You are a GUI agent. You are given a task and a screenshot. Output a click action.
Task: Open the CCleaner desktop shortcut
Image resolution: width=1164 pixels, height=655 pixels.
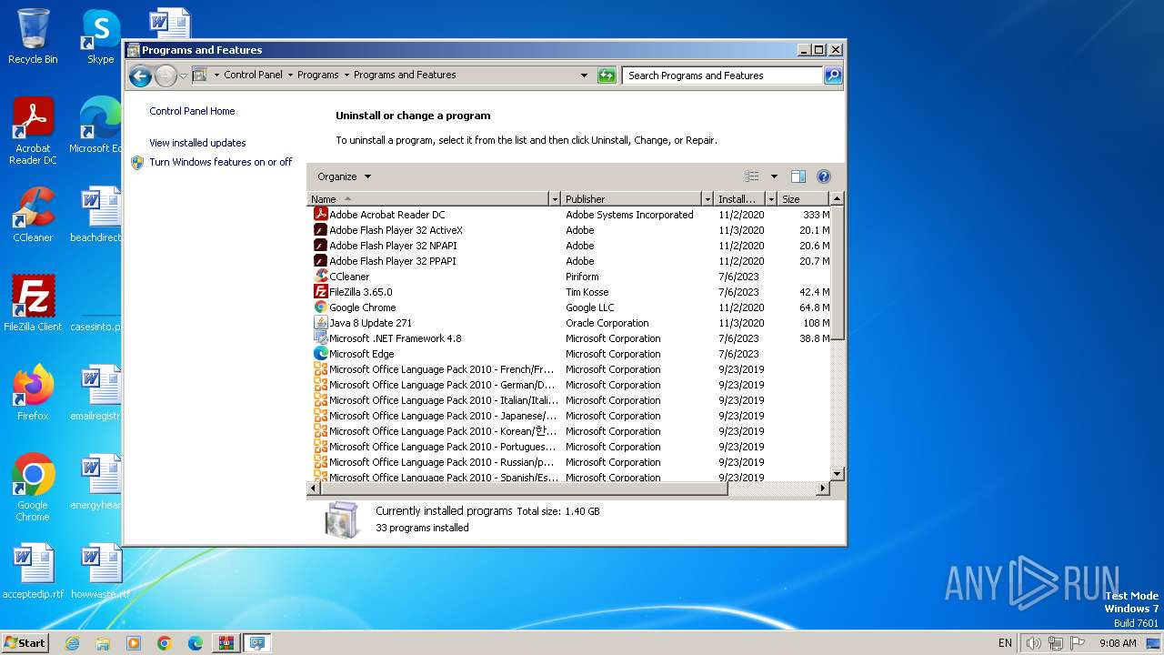pos(33,215)
